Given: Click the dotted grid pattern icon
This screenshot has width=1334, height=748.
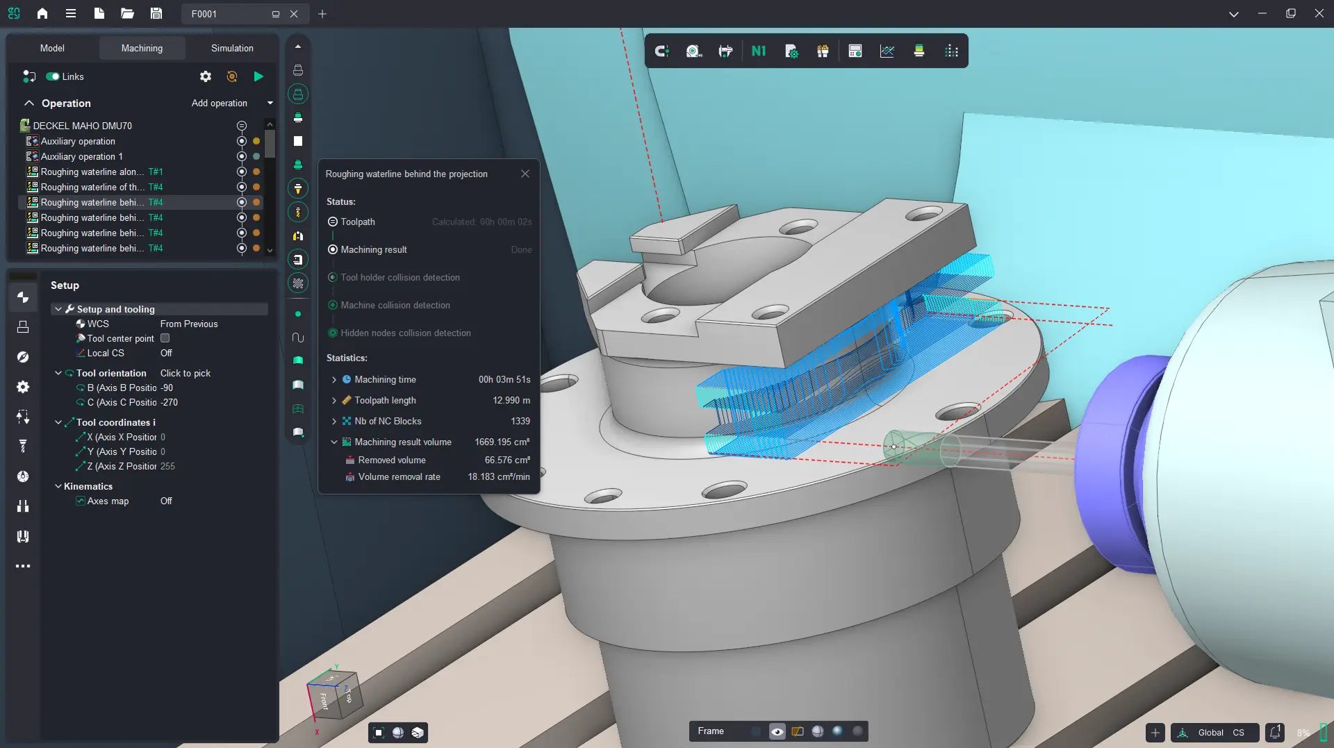Looking at the screenshot, I should click(x=952, y=51).
